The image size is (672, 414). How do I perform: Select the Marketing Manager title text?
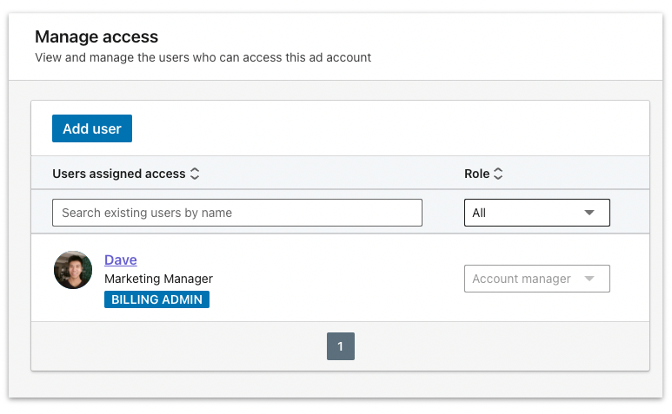point(158,279)
